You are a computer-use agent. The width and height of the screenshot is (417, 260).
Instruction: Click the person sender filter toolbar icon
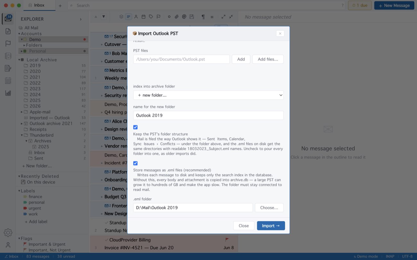(136, 17)
